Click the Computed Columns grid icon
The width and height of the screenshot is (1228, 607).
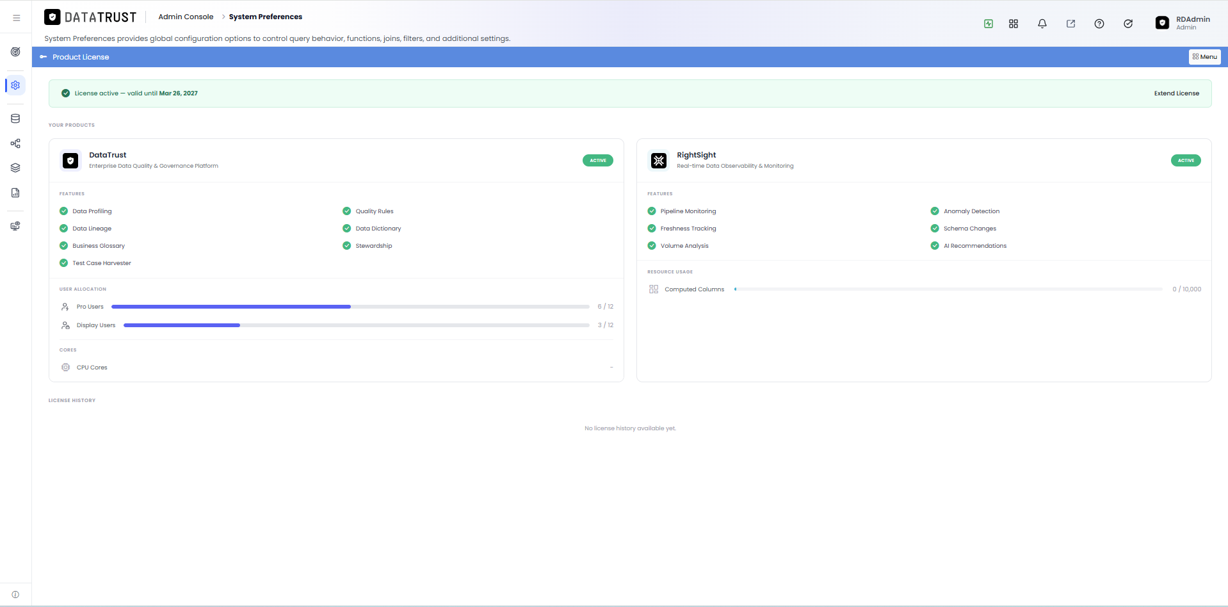tap(654, 289)
